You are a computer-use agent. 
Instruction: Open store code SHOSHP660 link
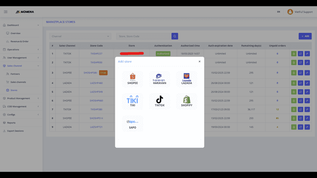coord(96,100)
